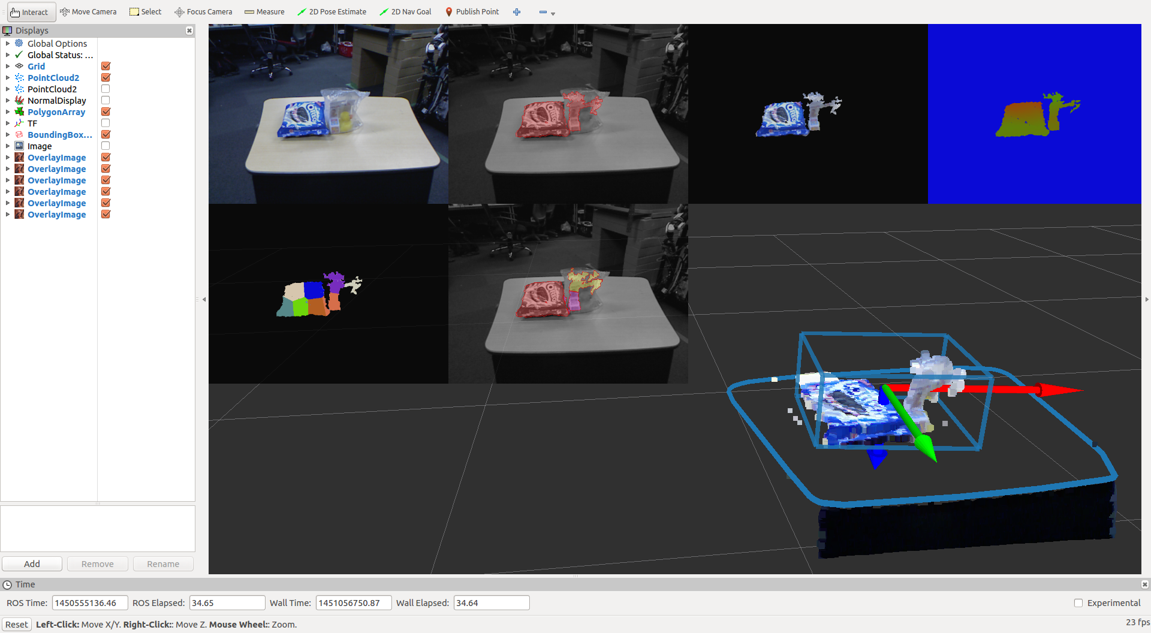Activate the Focus Camera tool
The height and width of the screenshot is (633, 1151).
click(x=203, y=12)
